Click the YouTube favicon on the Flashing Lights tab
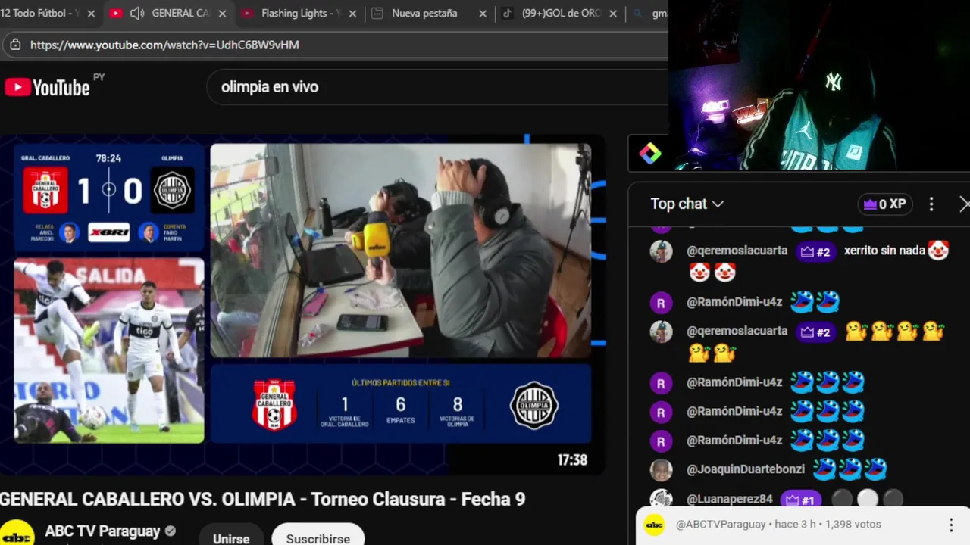 click(247, 14)
